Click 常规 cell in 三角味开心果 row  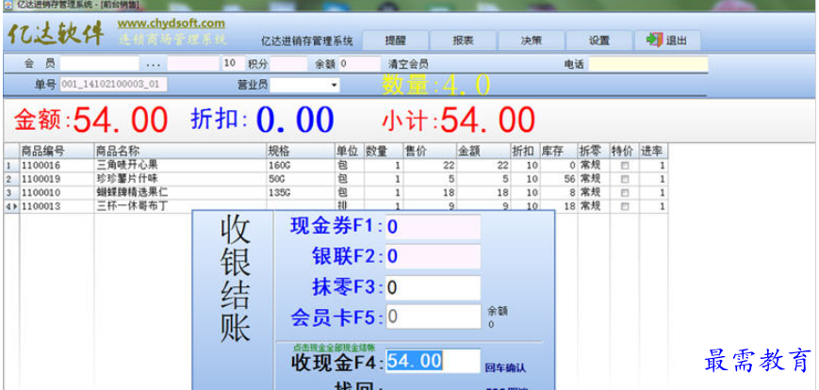point(594,166)
